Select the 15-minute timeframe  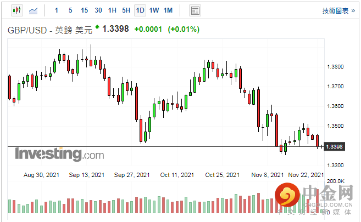point(84,10)
